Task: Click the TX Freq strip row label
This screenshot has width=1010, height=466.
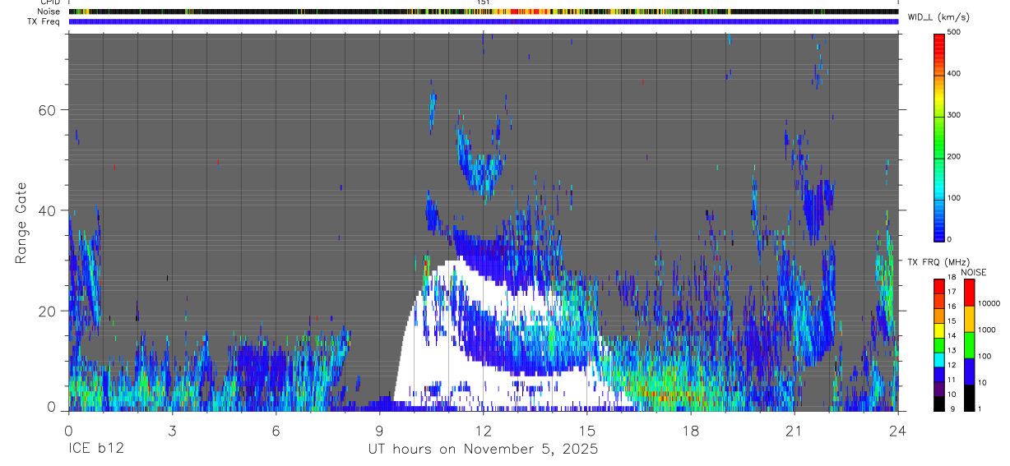Action: click(44, 21)
